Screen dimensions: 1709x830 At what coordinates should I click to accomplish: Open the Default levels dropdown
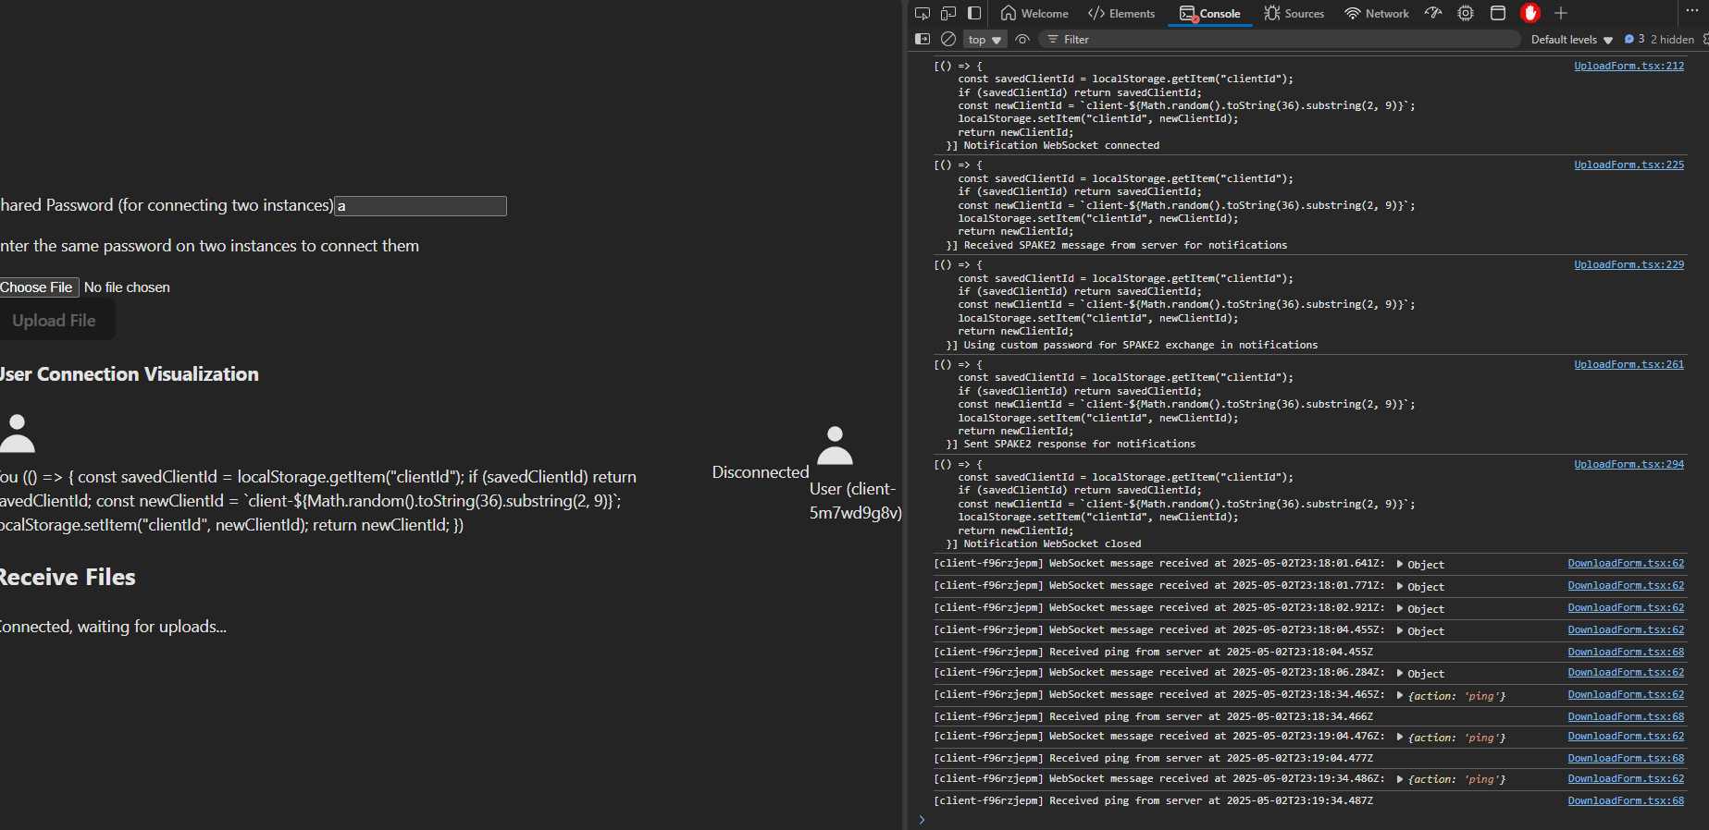pos(1571,40)
